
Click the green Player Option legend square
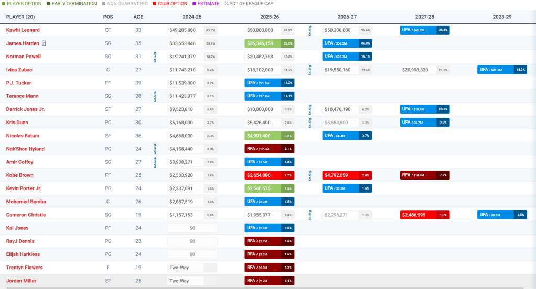[3, 4]
